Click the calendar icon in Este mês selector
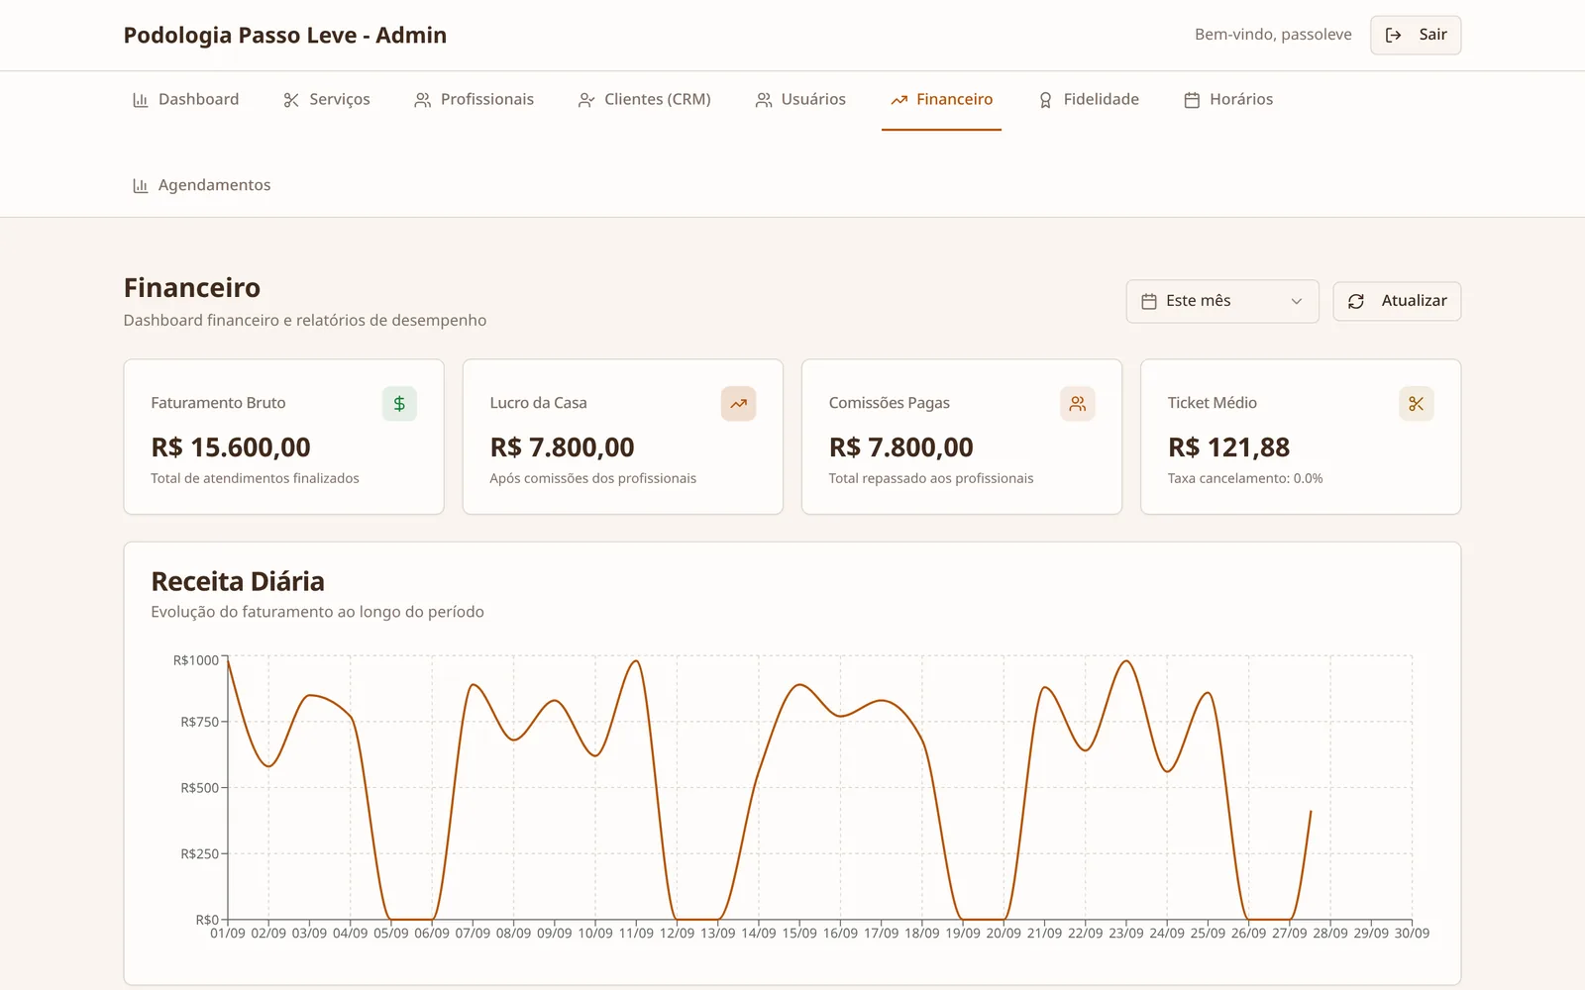 tap(1149, 301)
